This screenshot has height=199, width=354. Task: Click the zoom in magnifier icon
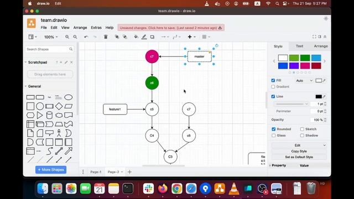67,37
